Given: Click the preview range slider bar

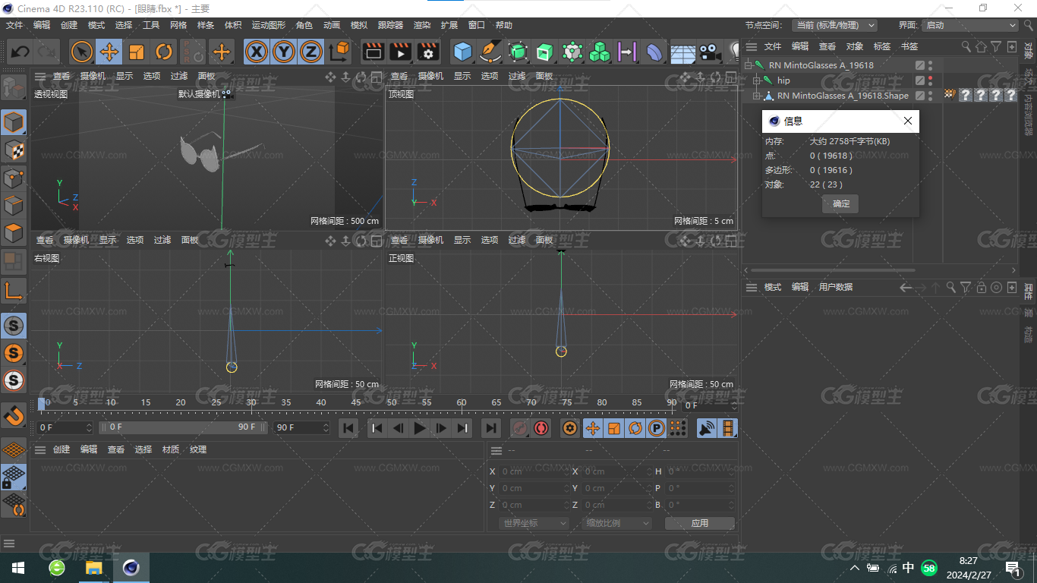Looking at the screenshot, I should point(184,427).
